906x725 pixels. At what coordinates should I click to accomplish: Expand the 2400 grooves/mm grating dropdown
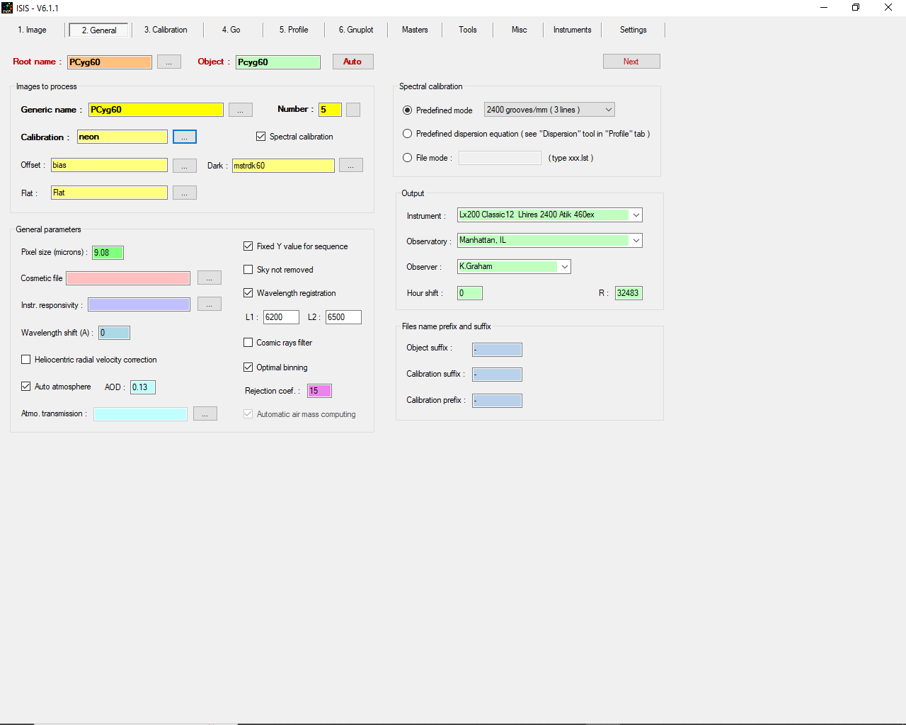[x=608, y=110]
